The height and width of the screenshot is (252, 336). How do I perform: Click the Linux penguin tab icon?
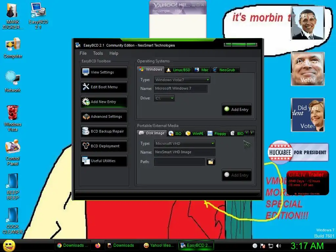pos(169,70)
